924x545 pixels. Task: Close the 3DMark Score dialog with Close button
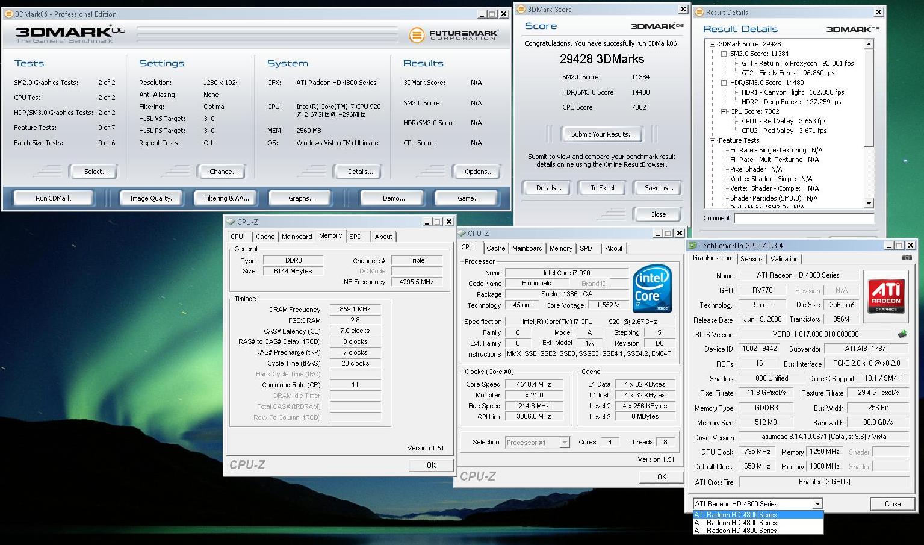tap(658, 214)
